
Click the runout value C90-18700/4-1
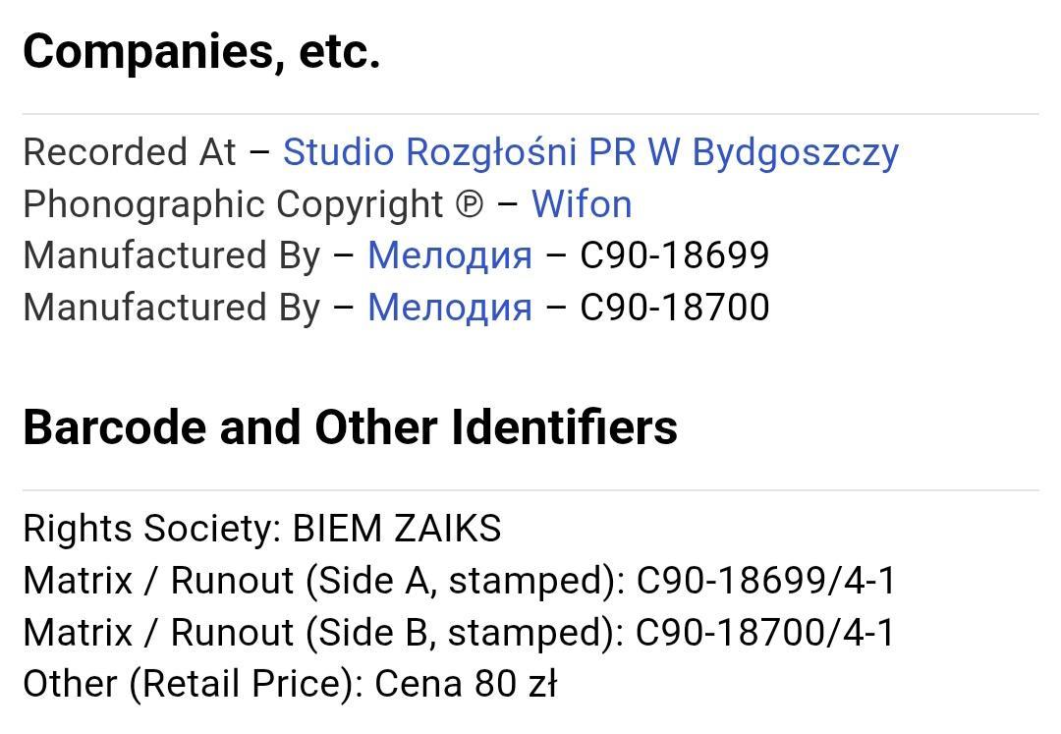[766, 633]
